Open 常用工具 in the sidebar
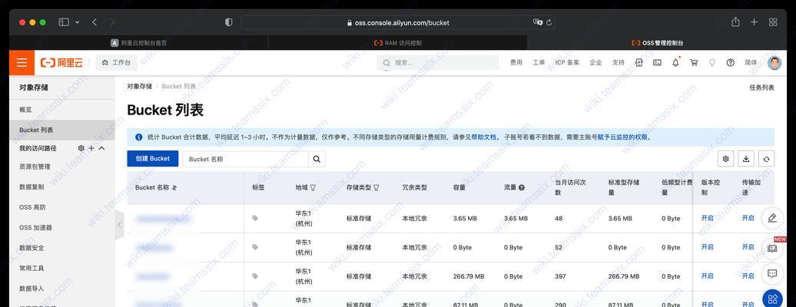 tap(32, 268)
